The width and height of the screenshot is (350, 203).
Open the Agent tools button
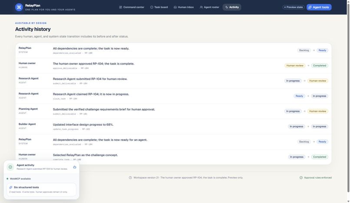(319, 7)
